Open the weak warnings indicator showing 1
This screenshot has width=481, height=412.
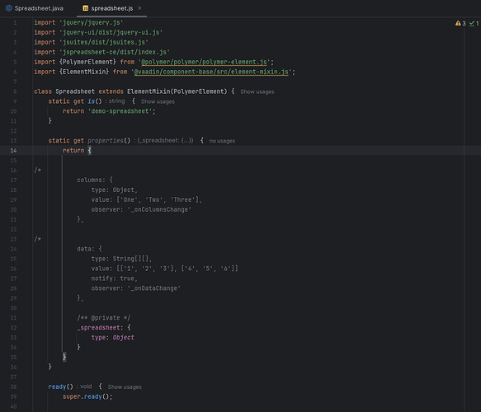474,23
